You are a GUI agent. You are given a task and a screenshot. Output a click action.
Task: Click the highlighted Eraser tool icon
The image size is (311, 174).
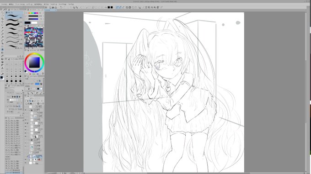point(2,49)
